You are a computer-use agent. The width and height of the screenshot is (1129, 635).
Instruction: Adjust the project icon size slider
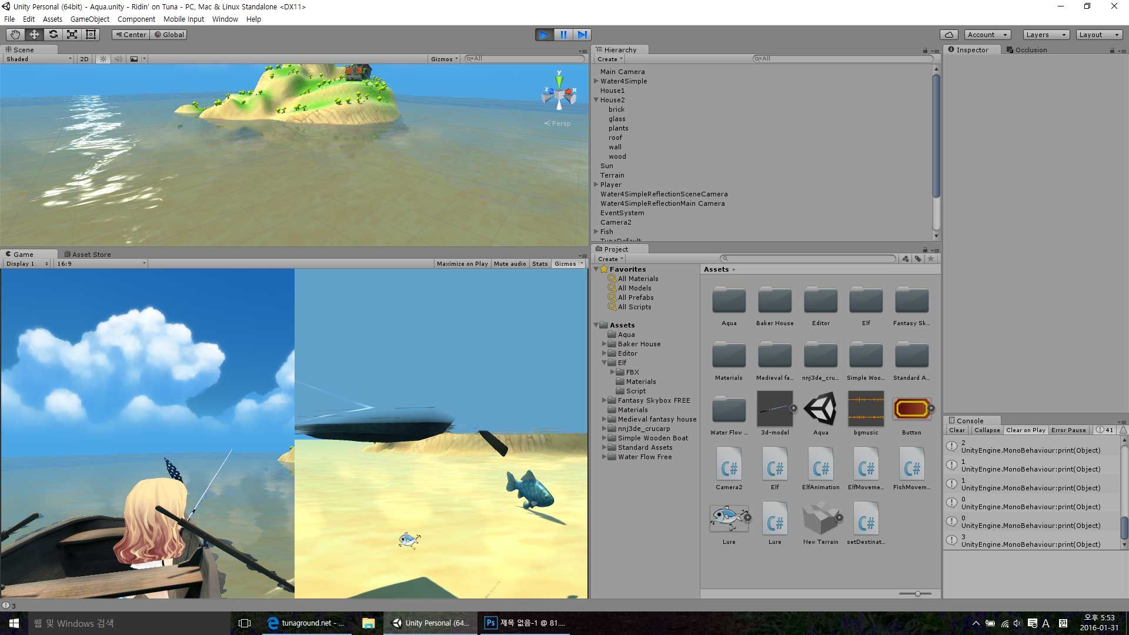pos(917,594)
